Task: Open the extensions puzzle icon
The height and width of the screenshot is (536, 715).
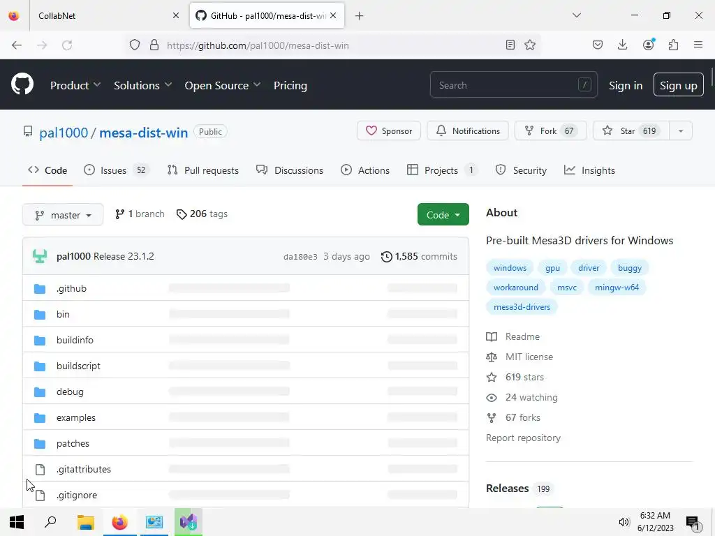Action: [x=673, y=45]
